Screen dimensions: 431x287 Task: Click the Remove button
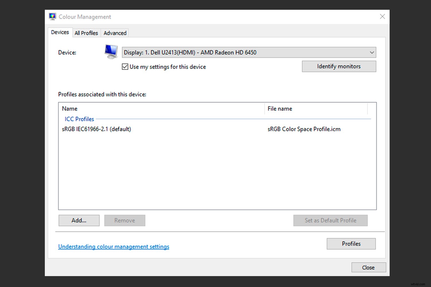click(x=125, y=220)
